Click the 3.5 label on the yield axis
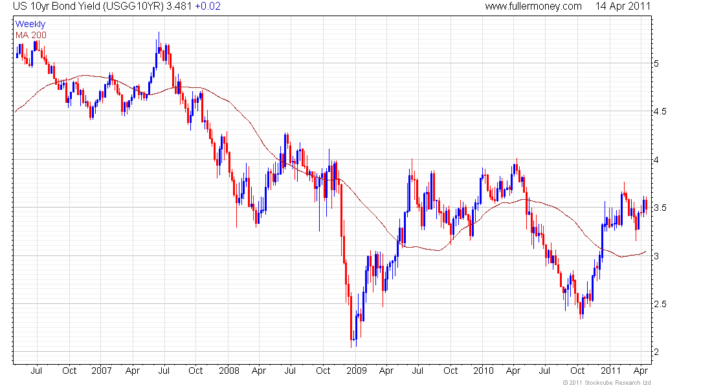The height and width of the screenshot is (388, 712). (660, 208)
